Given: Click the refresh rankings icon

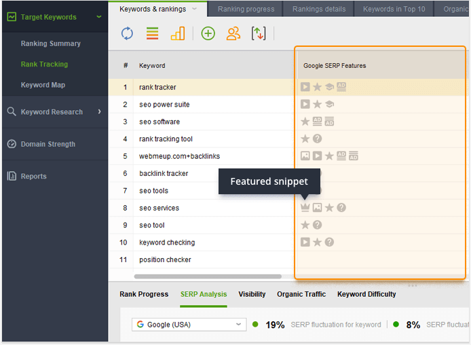Looking at the screenshot, I should 127,33.
